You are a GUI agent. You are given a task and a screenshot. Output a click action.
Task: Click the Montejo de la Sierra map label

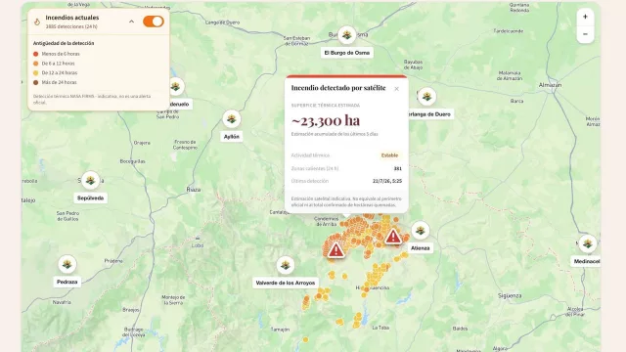point(173,300)
